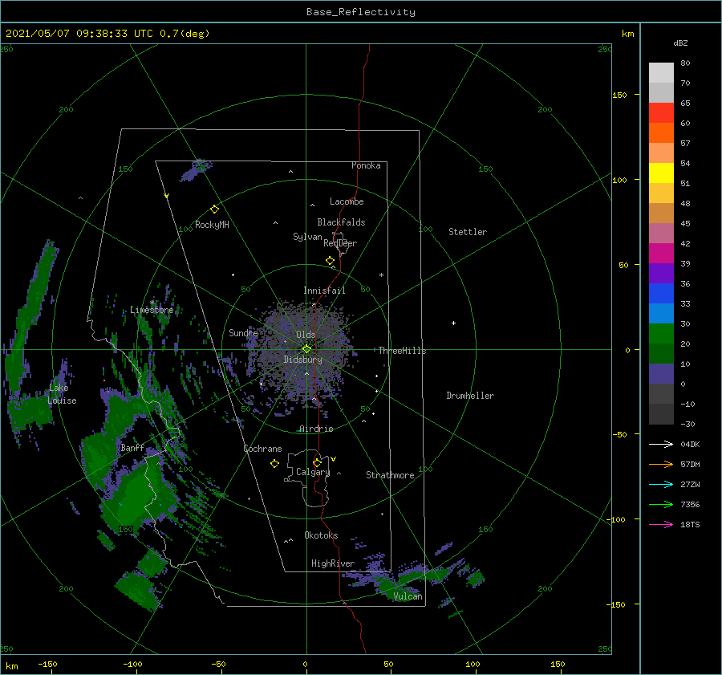Click the Lake Louise label
Image resolution: width=722 pixels, height=675 pixels.
[62, 394]
